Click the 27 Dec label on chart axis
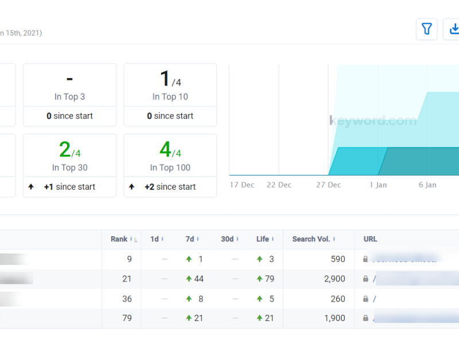 329,185
